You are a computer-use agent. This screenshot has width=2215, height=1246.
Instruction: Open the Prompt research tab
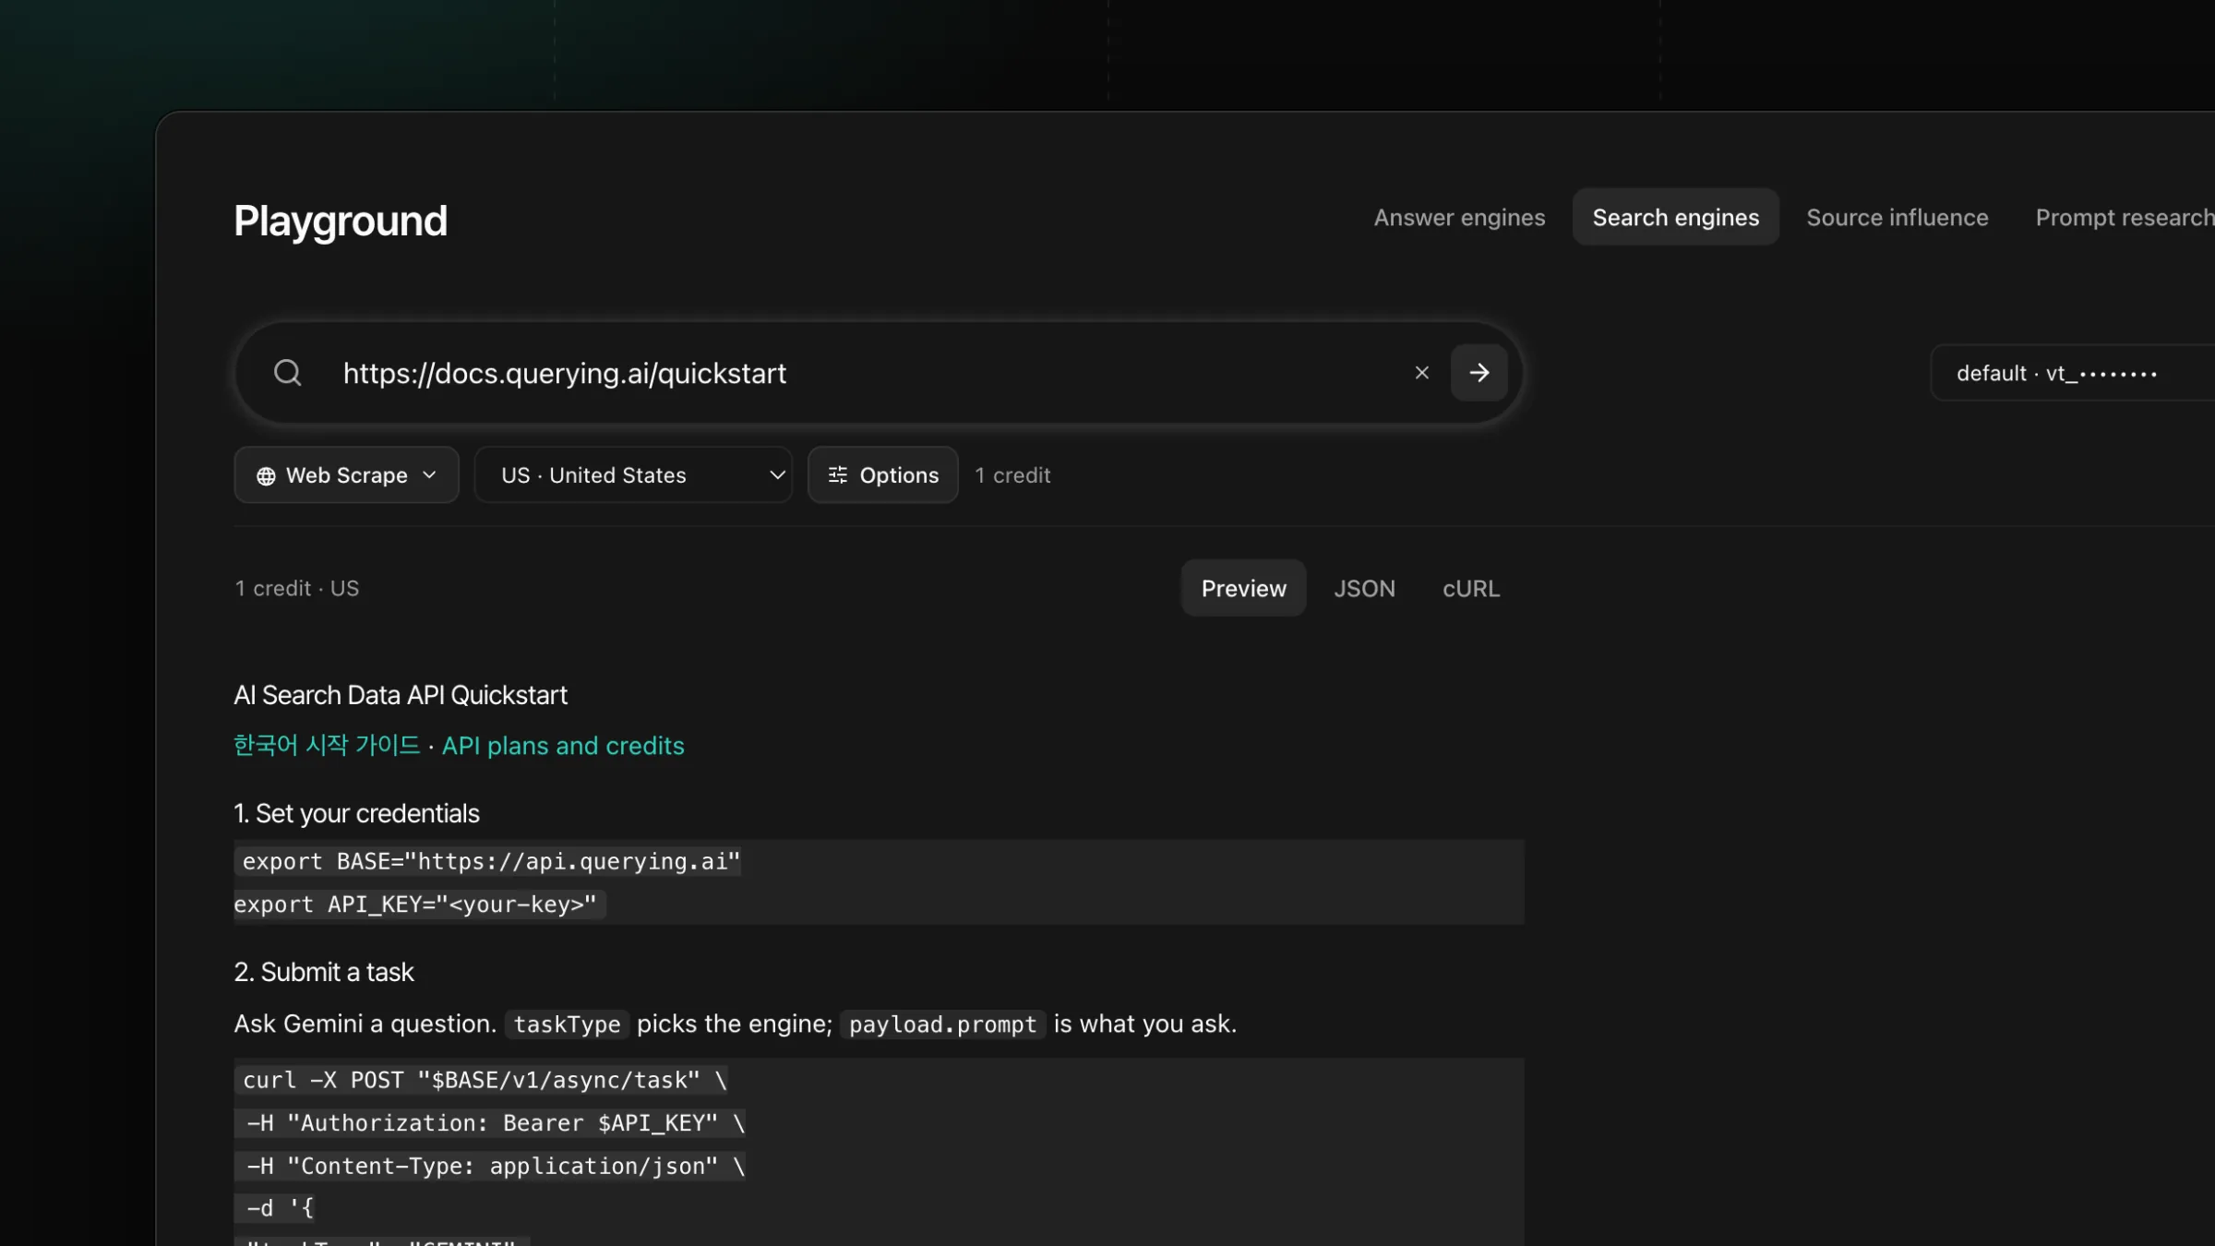click(2124, 217)
